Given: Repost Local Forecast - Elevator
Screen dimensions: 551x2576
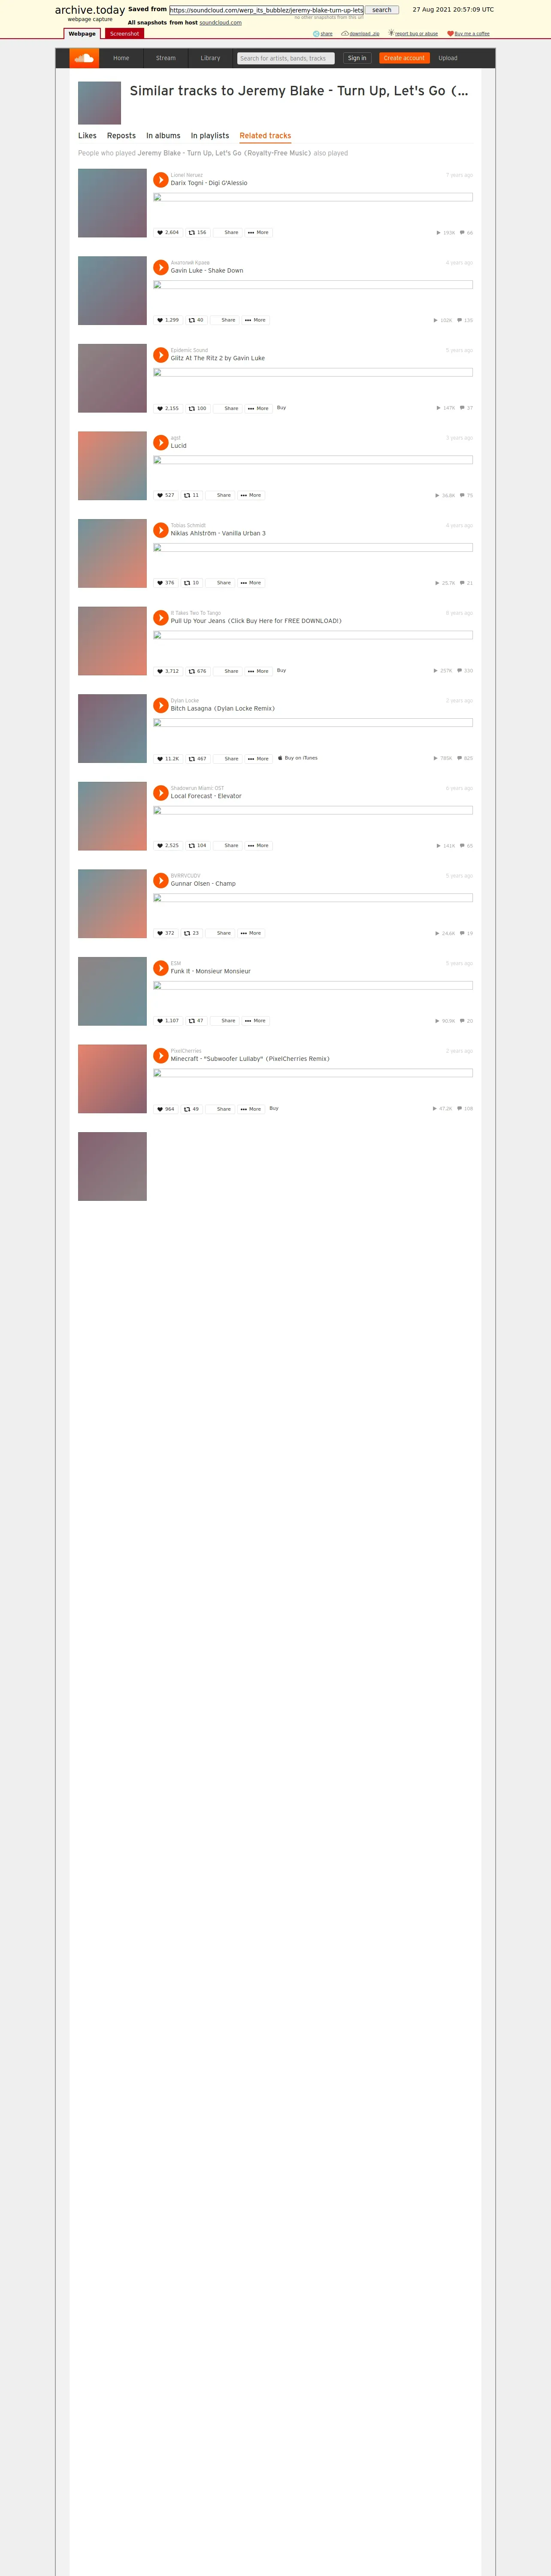Looking at the screenshot, I should click(x=197, y=846).
